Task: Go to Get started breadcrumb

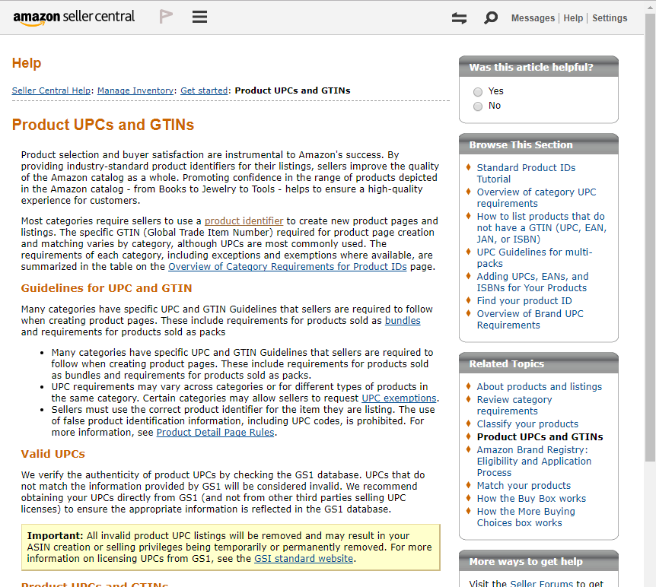Action: coord(204,90)
